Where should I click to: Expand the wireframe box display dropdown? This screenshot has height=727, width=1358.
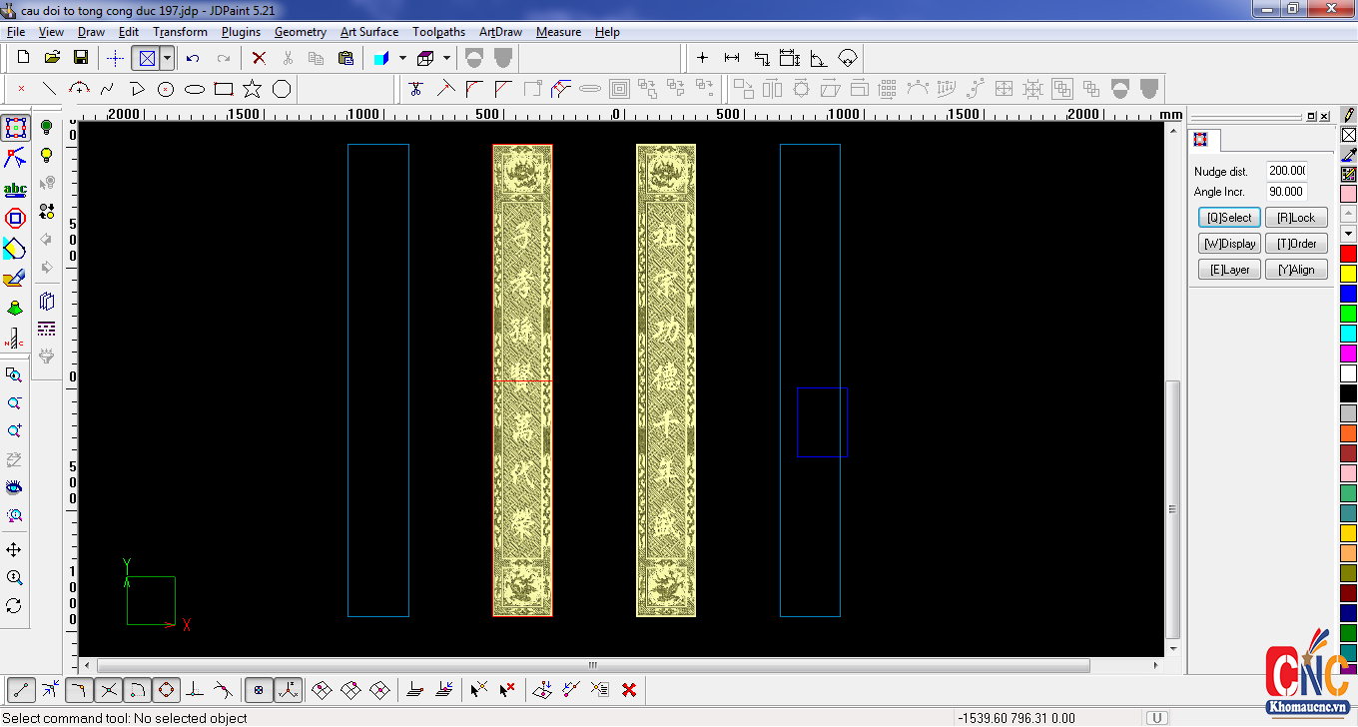[446, 58]
